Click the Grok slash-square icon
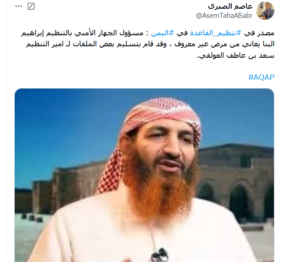 coord(31,6)
